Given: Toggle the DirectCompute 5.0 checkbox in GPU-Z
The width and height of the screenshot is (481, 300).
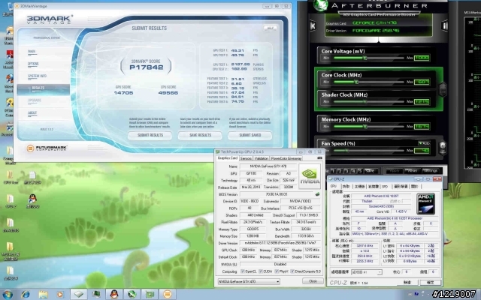Looking at the screenshot, I should [x=292, y=271].
